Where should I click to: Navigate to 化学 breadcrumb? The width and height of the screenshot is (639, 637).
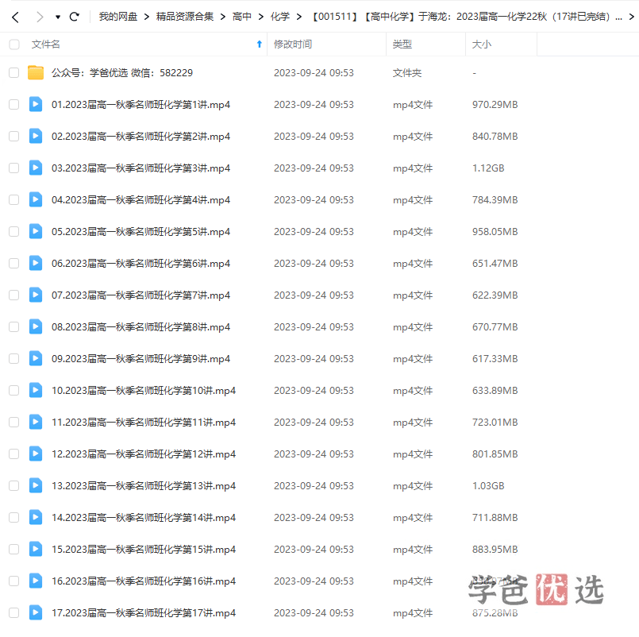[x=280, y=17]
